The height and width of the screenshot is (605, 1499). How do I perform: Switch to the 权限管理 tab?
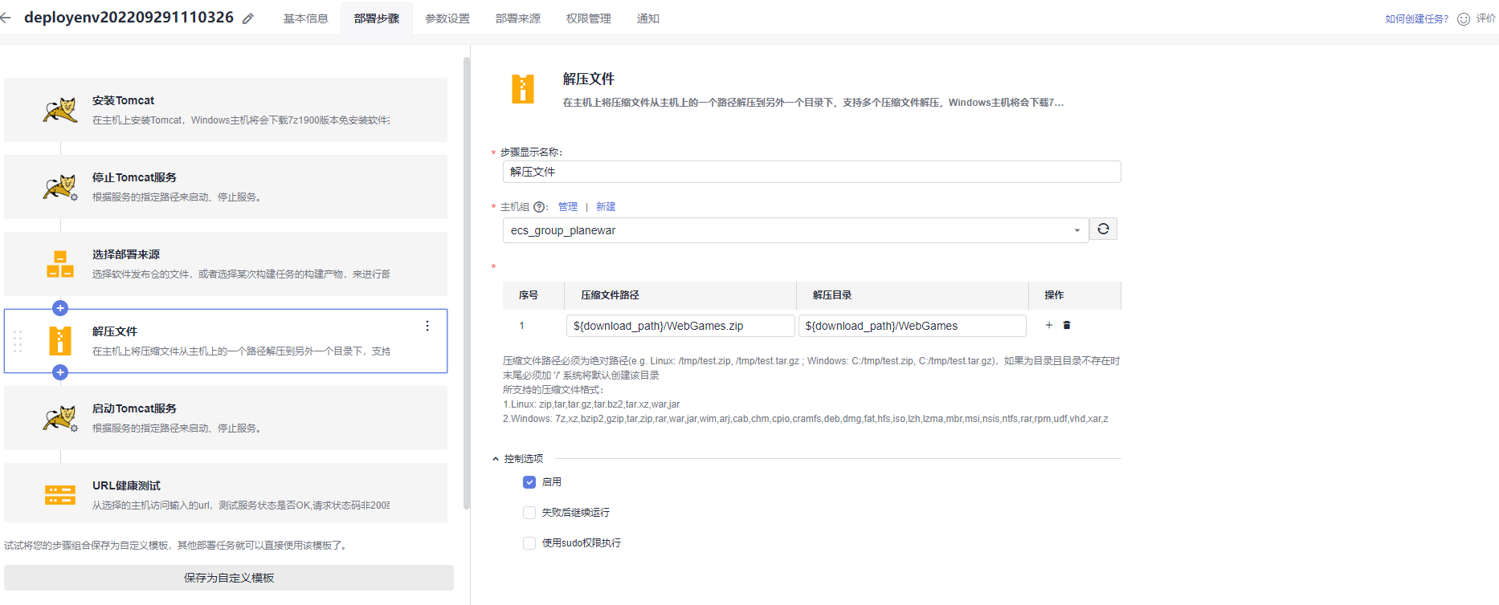[589, 18]
